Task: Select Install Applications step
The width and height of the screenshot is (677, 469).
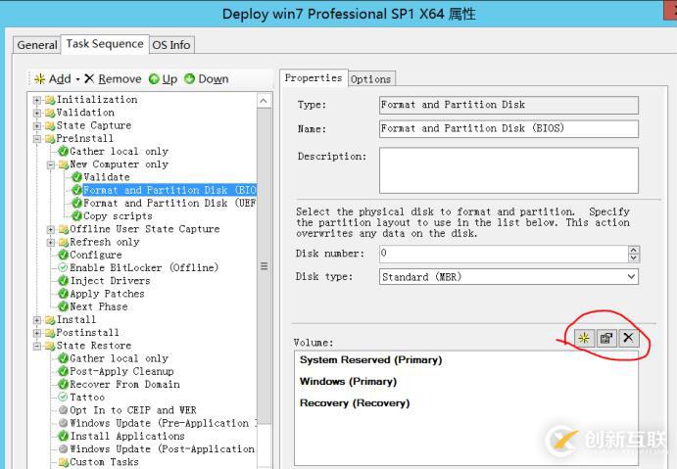Action: [127, 437]
